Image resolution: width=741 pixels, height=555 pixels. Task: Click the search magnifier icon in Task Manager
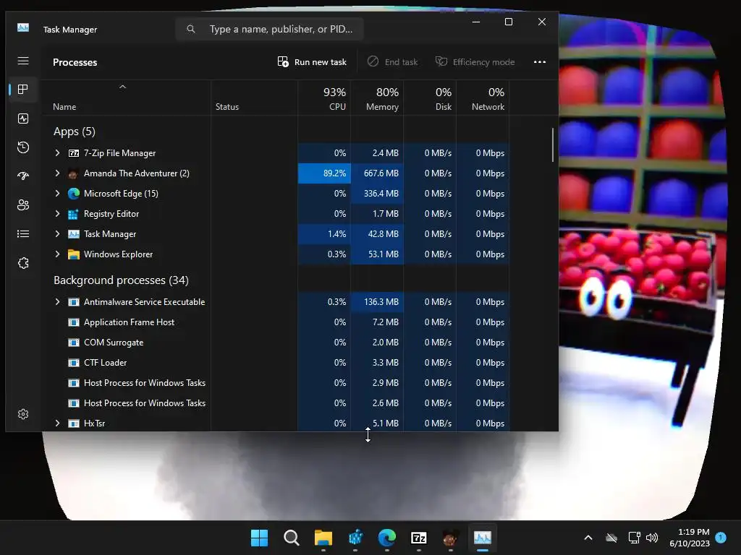click(x=191, y=29)
